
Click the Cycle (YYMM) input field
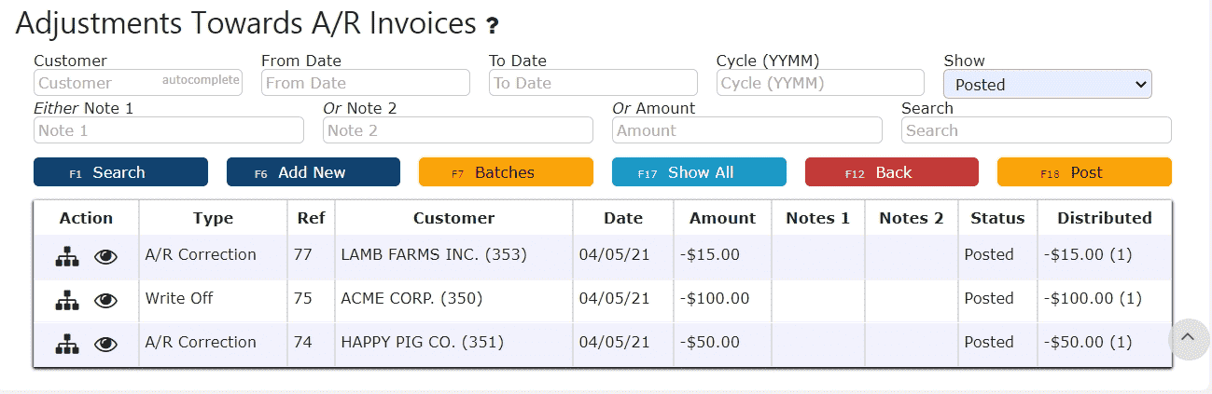pos(820,83)
